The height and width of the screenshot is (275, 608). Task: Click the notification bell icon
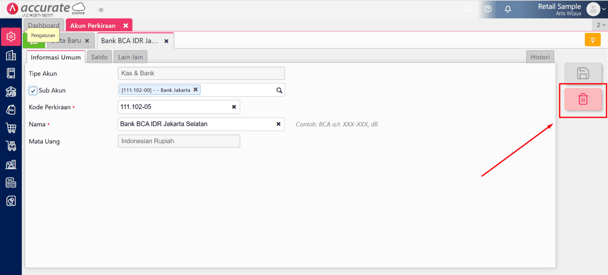pos(508,9)
